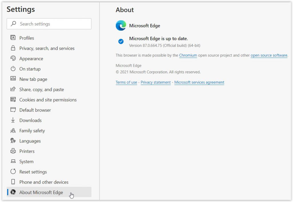Screen dimensions: 293x202
Task: Open the Privacy statement link
Action: (156, 82)
